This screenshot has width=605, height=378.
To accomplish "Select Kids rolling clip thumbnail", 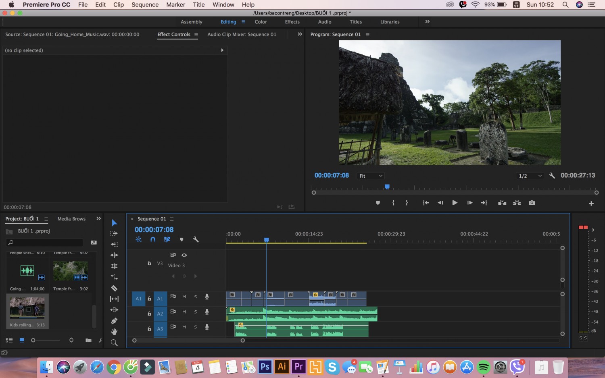I will pos(27,308).
